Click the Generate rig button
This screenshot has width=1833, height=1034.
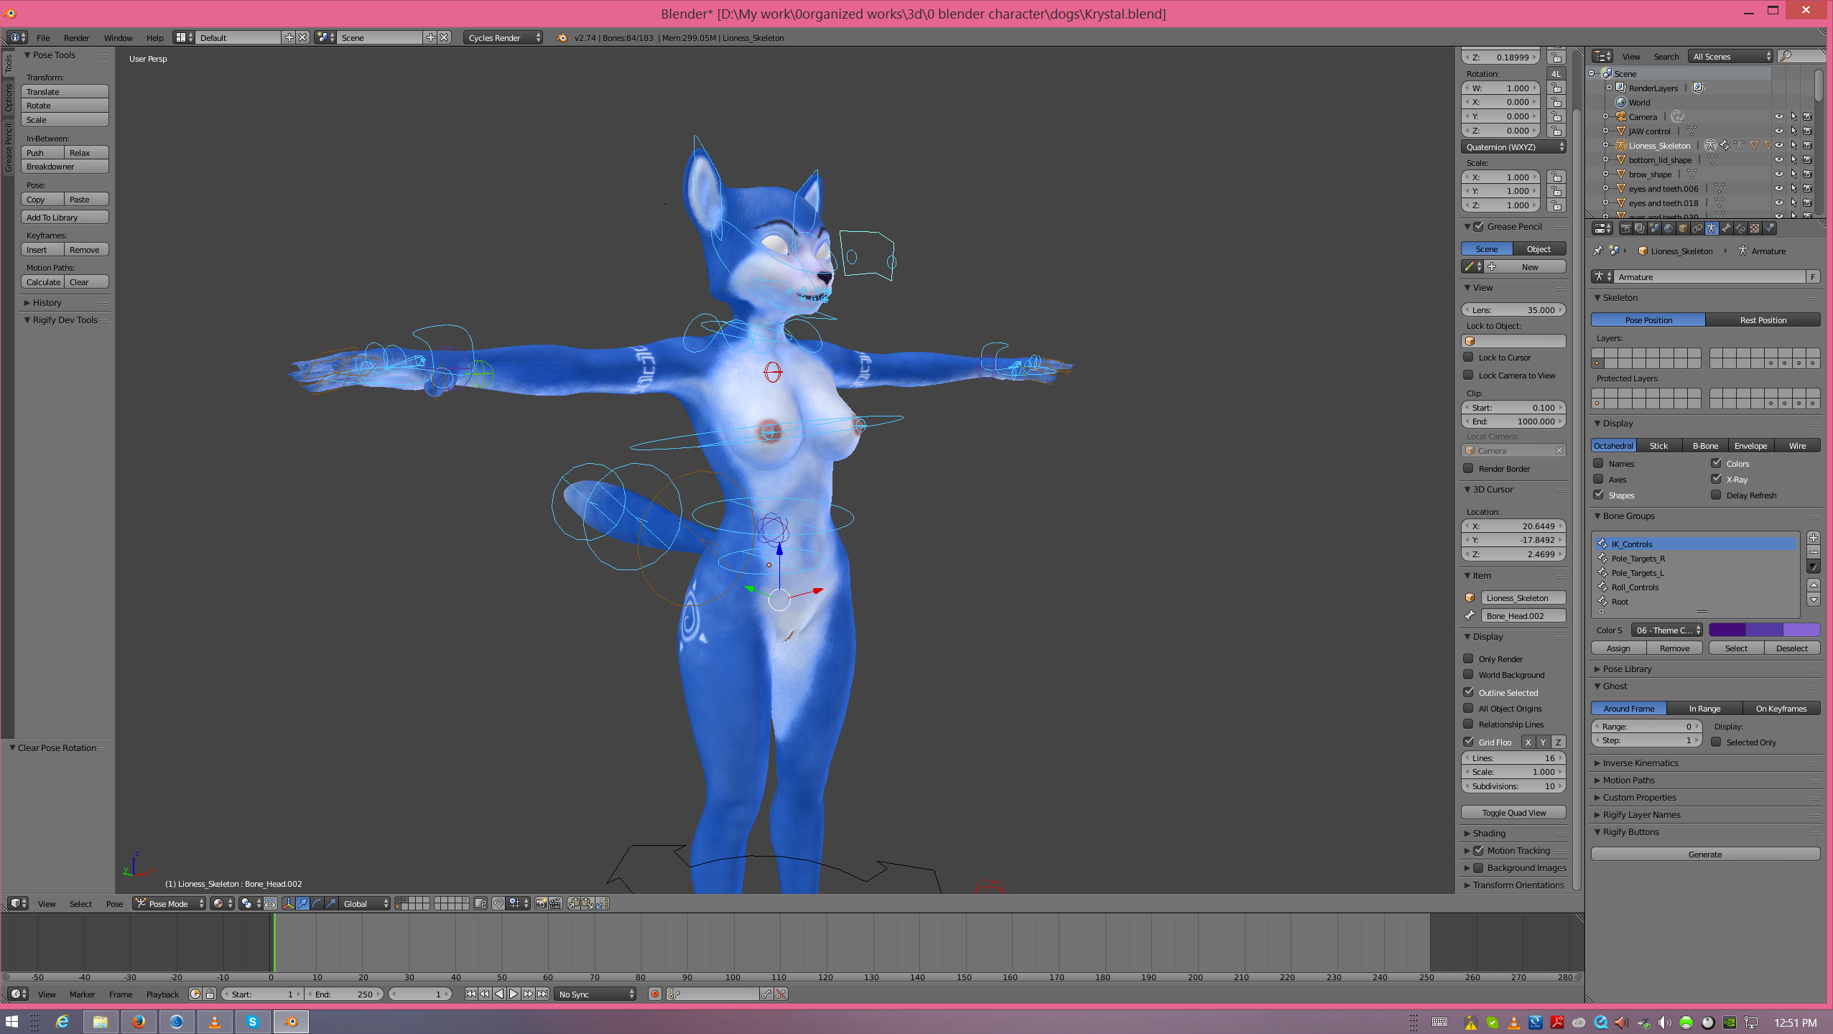[x=1704, y=854]
